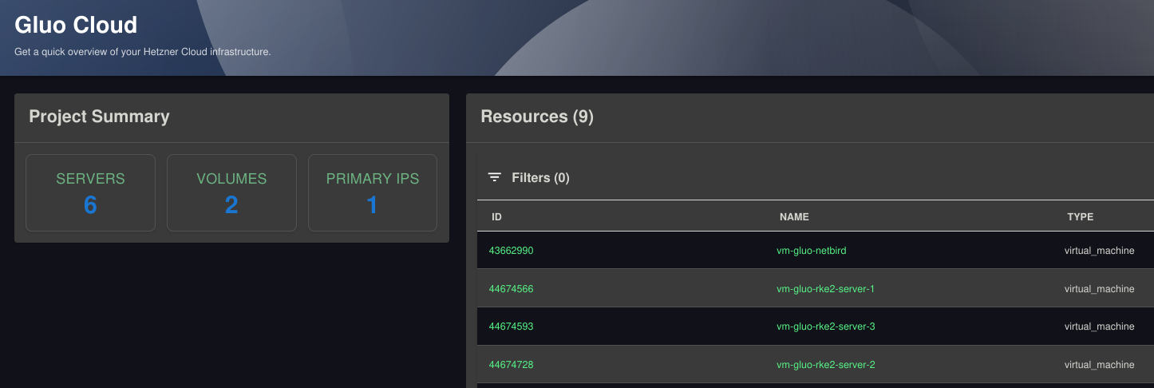Click the Project Summary heading
This screenshot has width=1154, height=388.
point(99,117)
